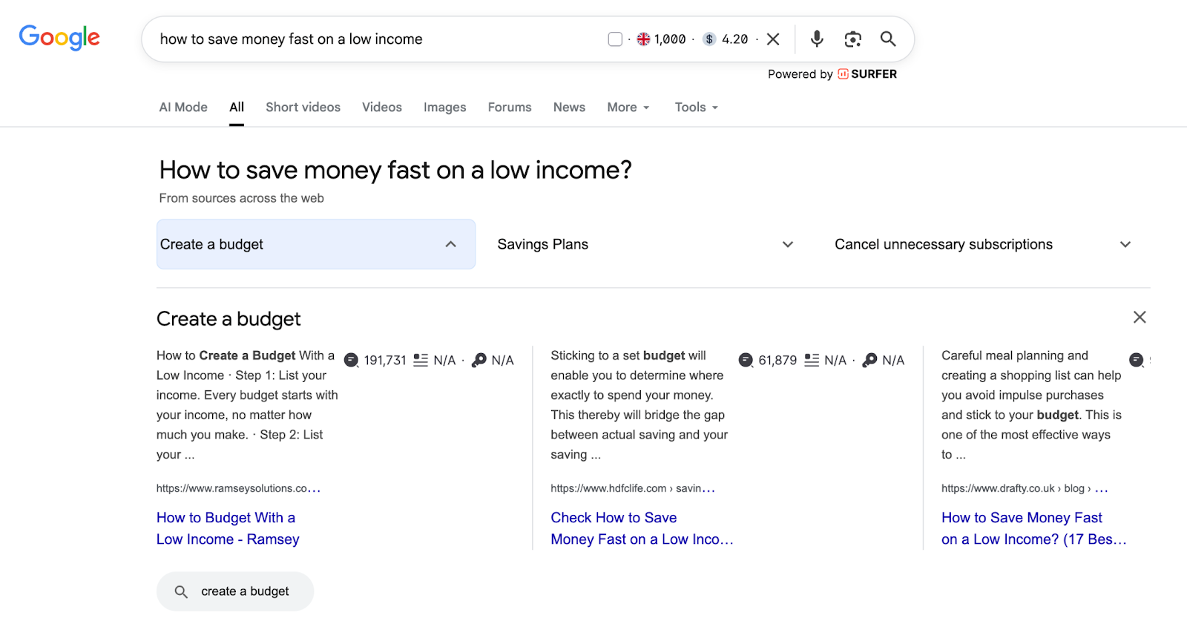The width and height of the screenshot is (1187, 624).
Task: Click word count icon in hdfclife result metrics
Action: tap(812, 360)
